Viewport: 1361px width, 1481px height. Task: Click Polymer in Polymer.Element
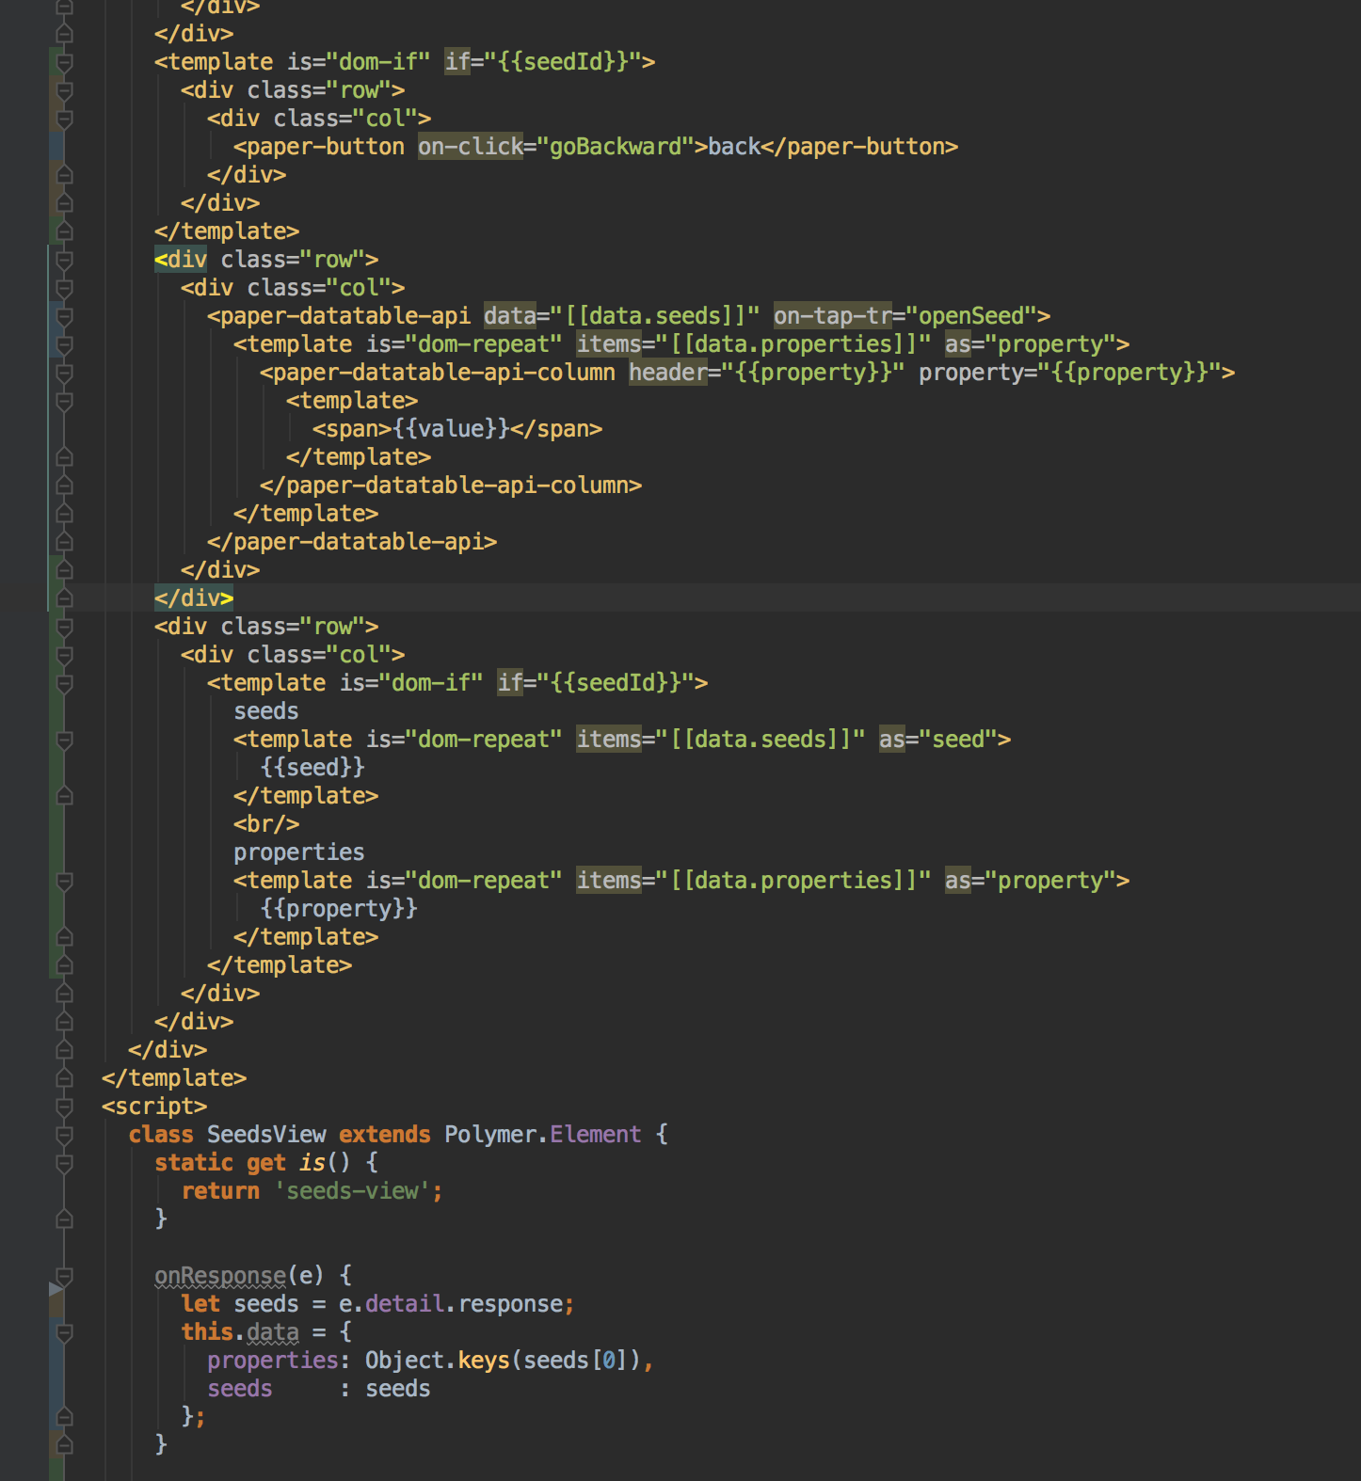[x=490, y=1135]
